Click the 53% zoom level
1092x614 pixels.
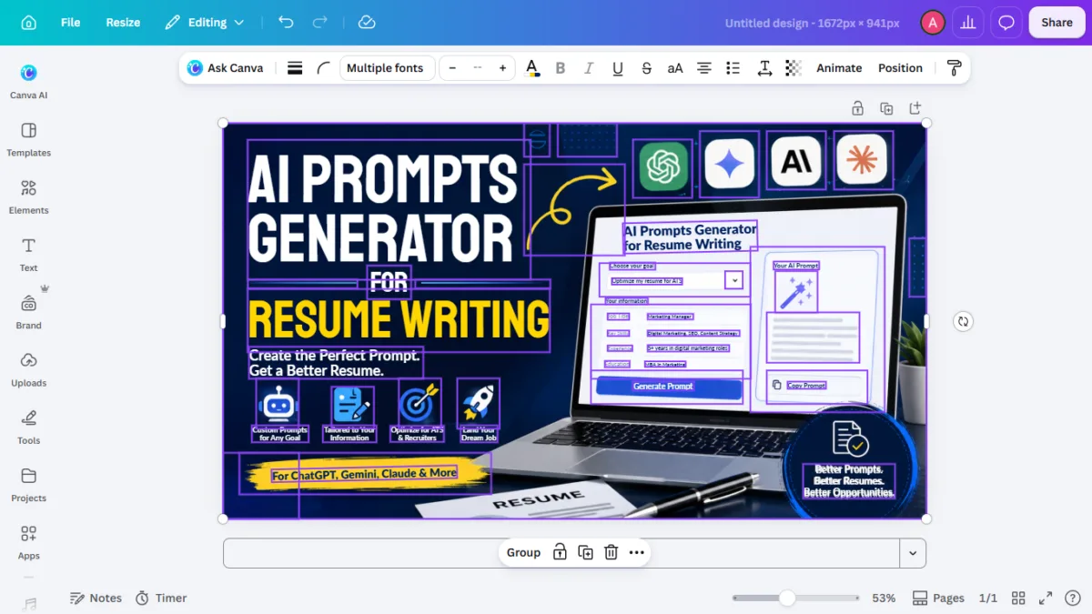884,598
